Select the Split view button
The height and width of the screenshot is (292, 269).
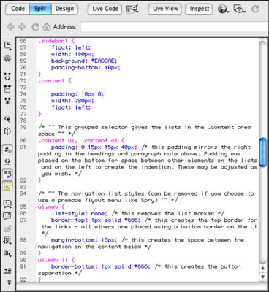coord(40,9)
